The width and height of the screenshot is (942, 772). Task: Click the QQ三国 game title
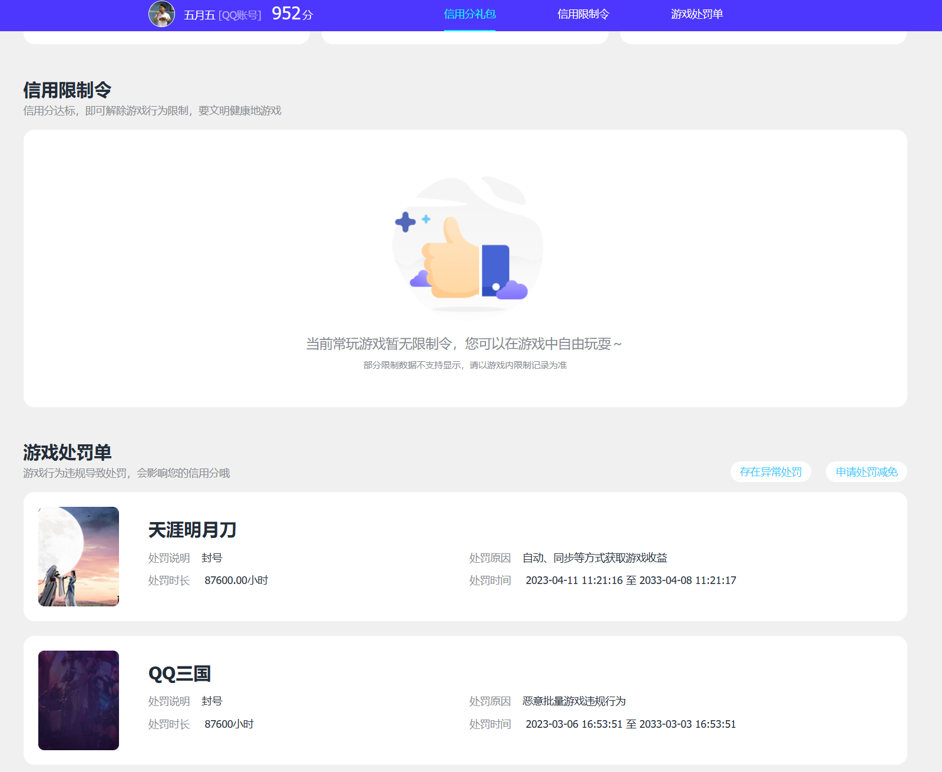coord(180,674)
